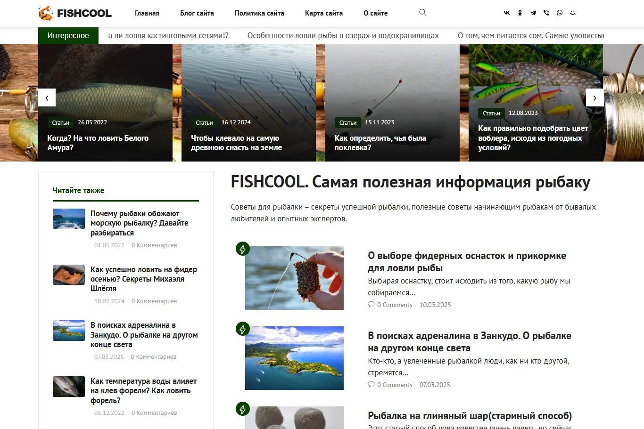Click the date 10.03.2025

435,305
